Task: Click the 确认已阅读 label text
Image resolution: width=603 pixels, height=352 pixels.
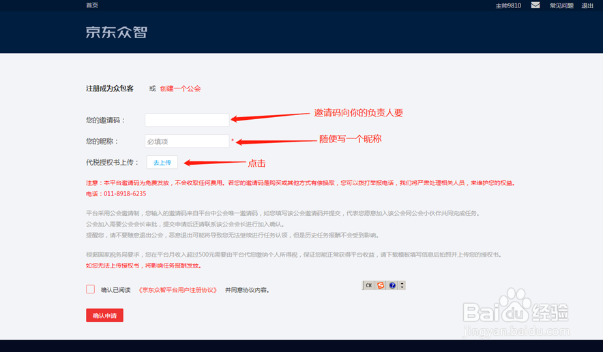Action: 116,290
